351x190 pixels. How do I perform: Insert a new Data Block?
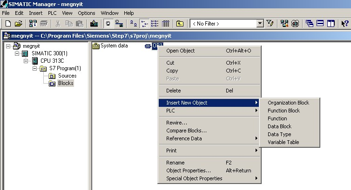coord(290,127)
